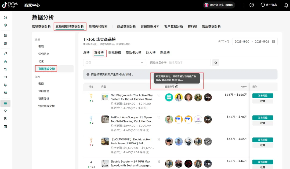Image resolution: width=290 pixels, height=169 pixels.
Task: Click the info icon next to 直播账号
Action: [177, 87]
